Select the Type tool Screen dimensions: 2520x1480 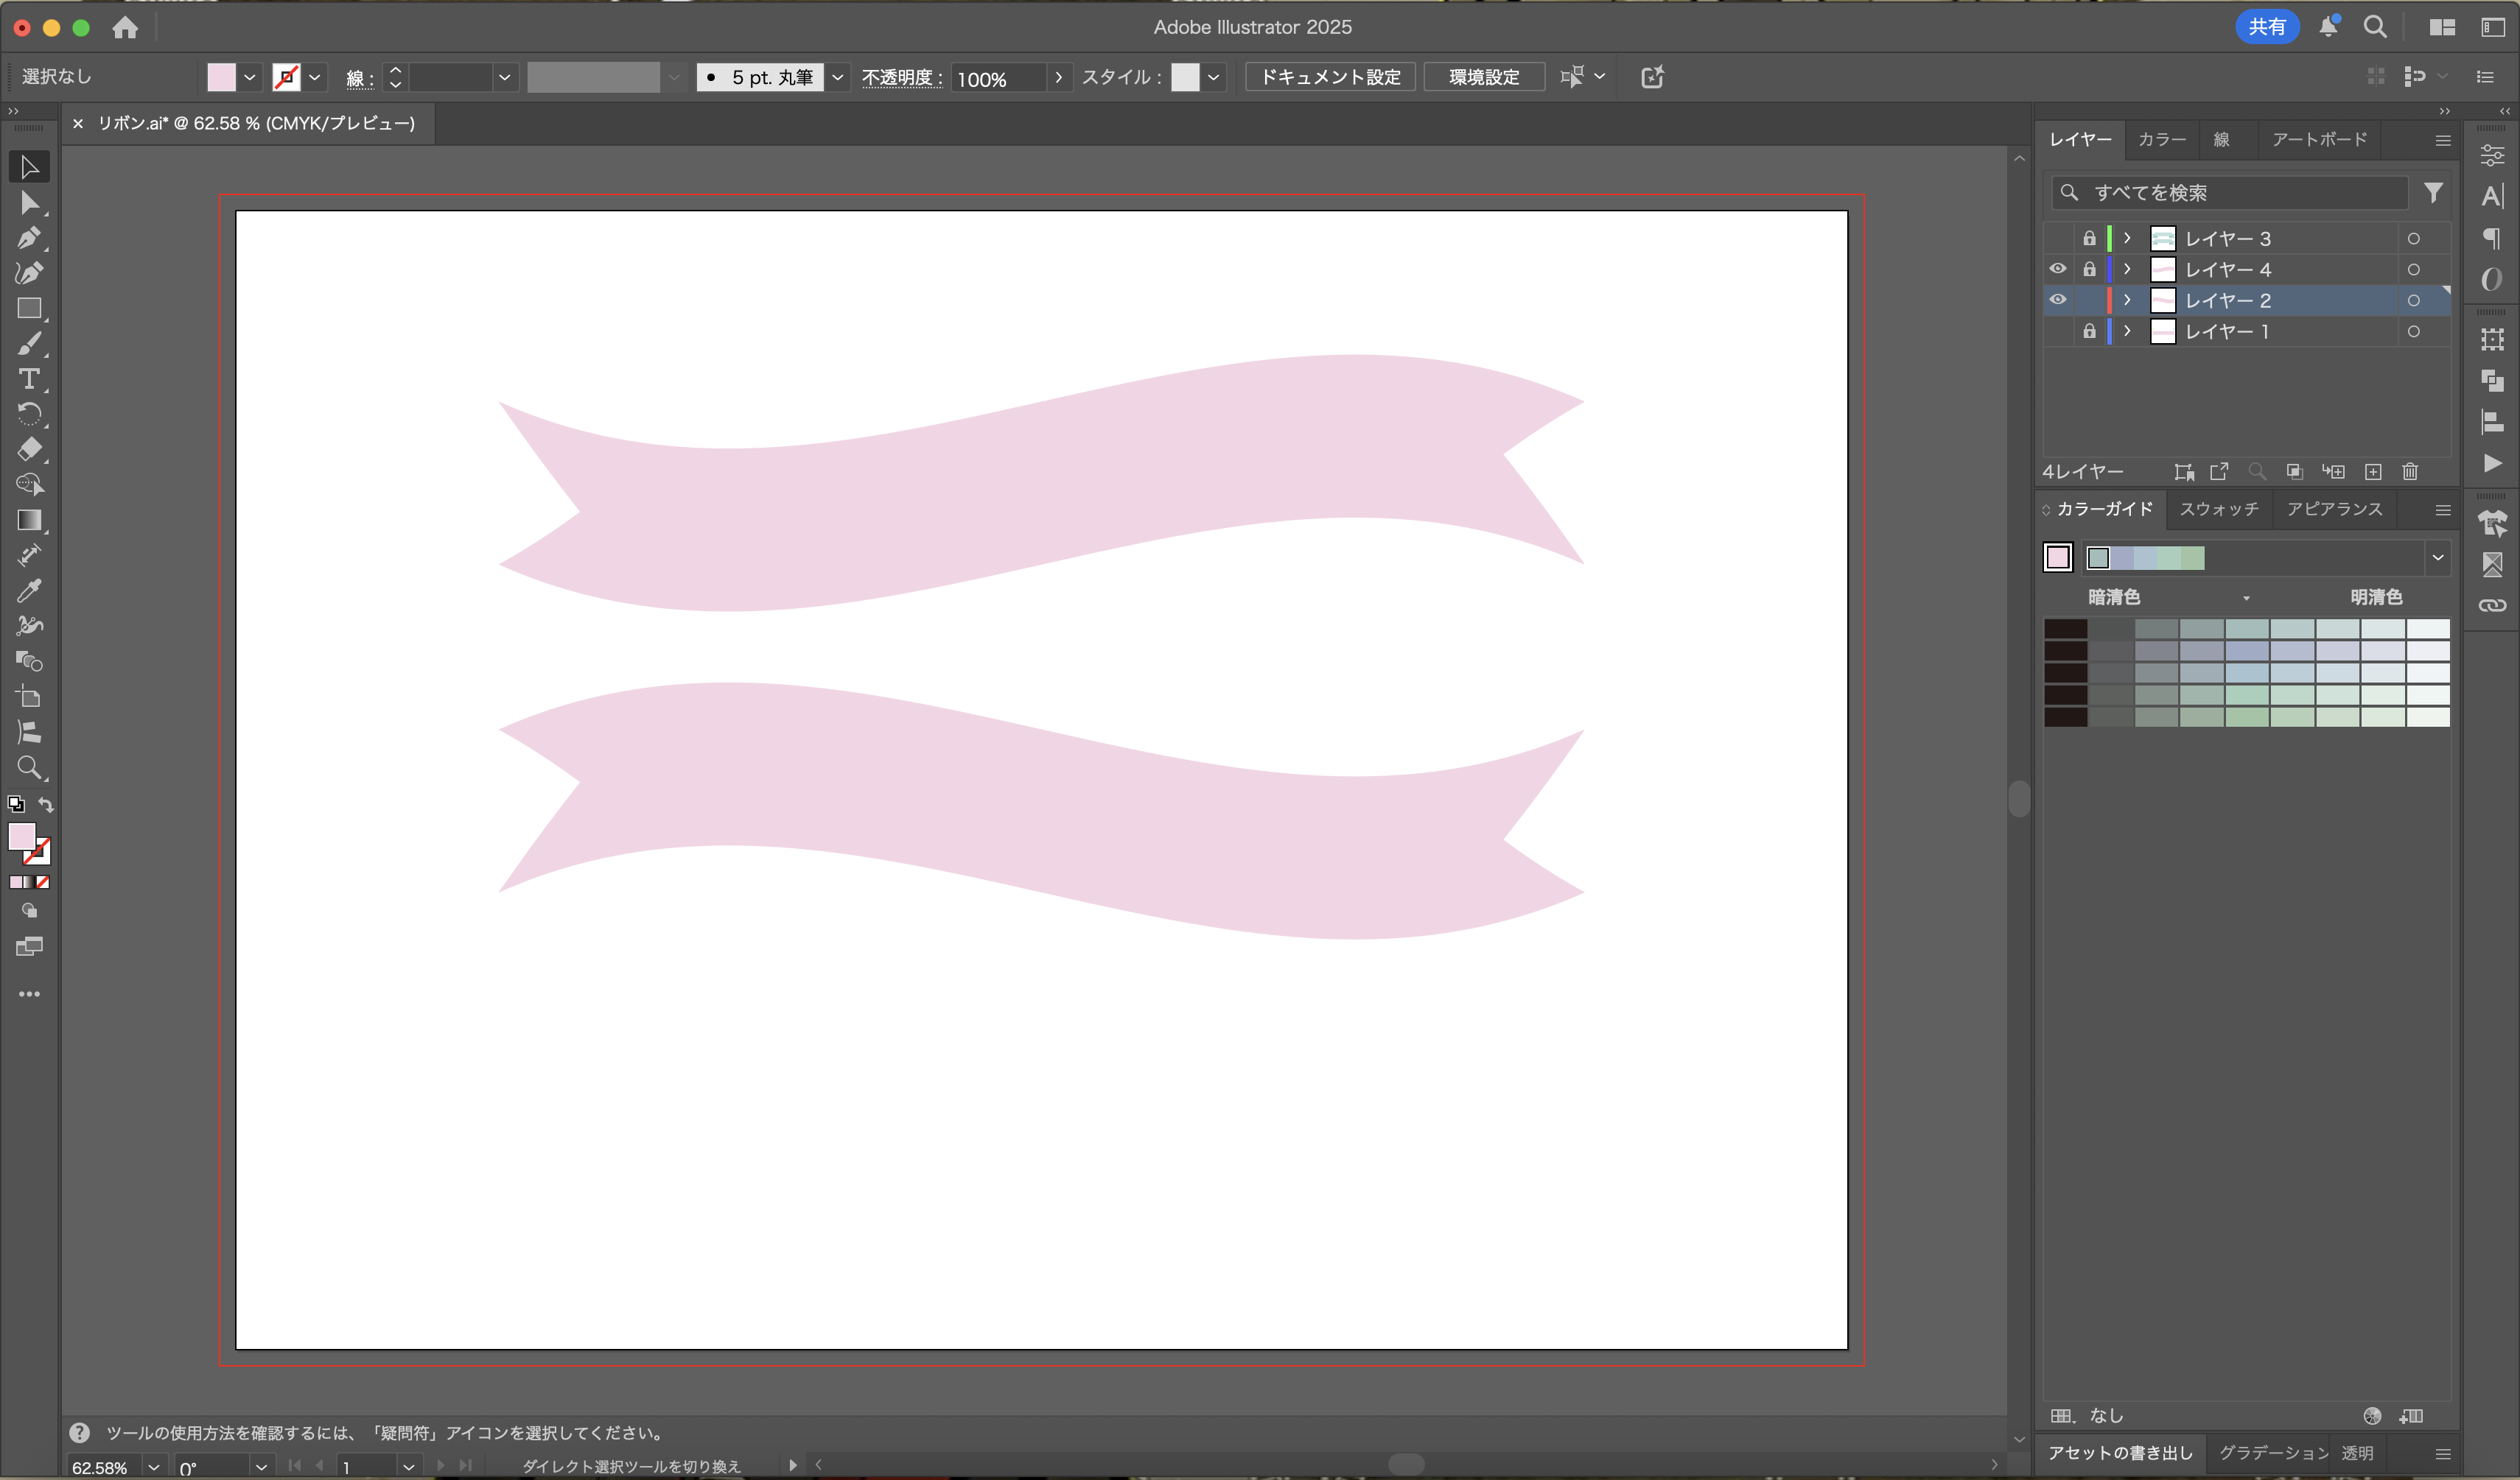[29, 378]
